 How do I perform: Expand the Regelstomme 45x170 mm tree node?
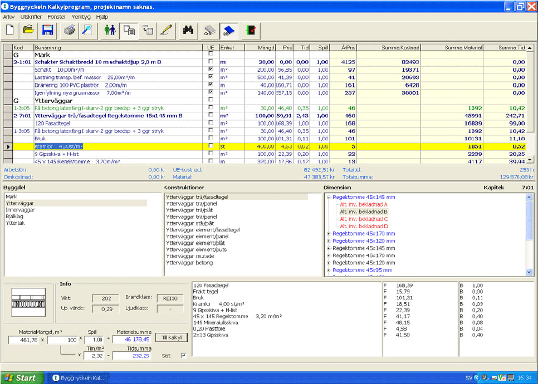tap(329, 234)
